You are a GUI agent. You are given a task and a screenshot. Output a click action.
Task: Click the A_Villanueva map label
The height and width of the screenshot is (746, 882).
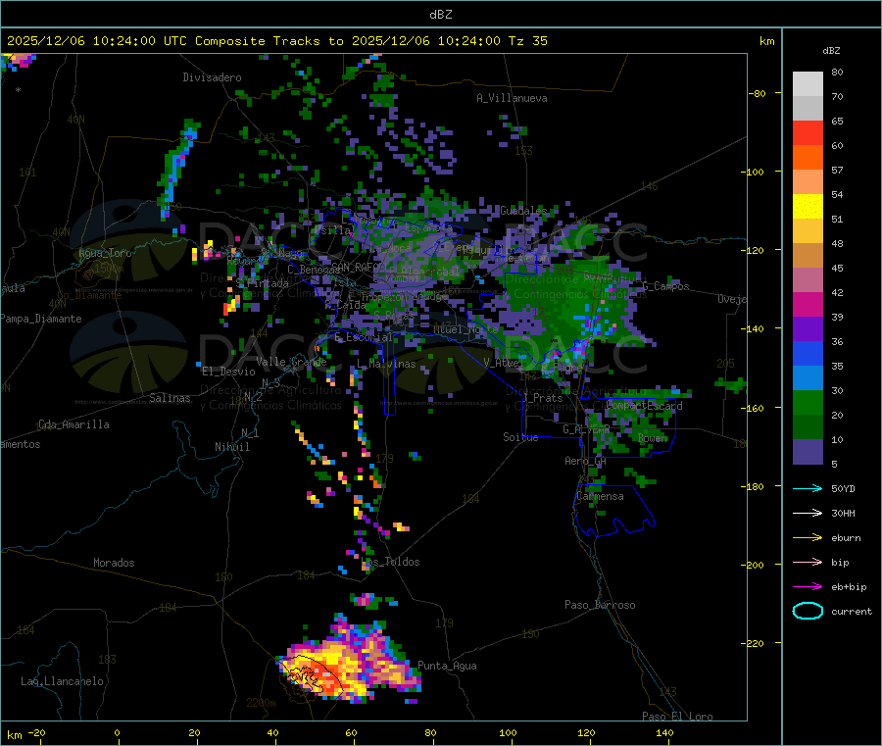(512, 98)
